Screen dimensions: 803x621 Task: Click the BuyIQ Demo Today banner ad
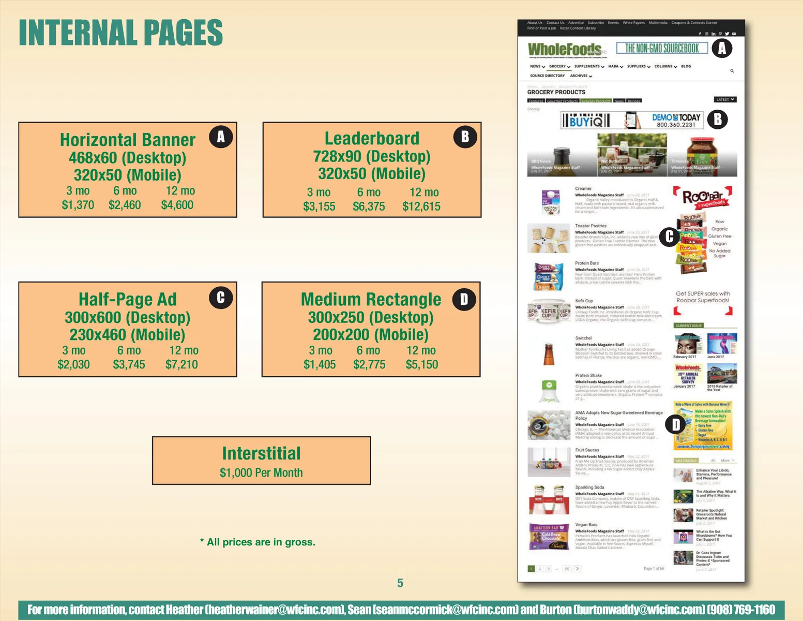632,121
